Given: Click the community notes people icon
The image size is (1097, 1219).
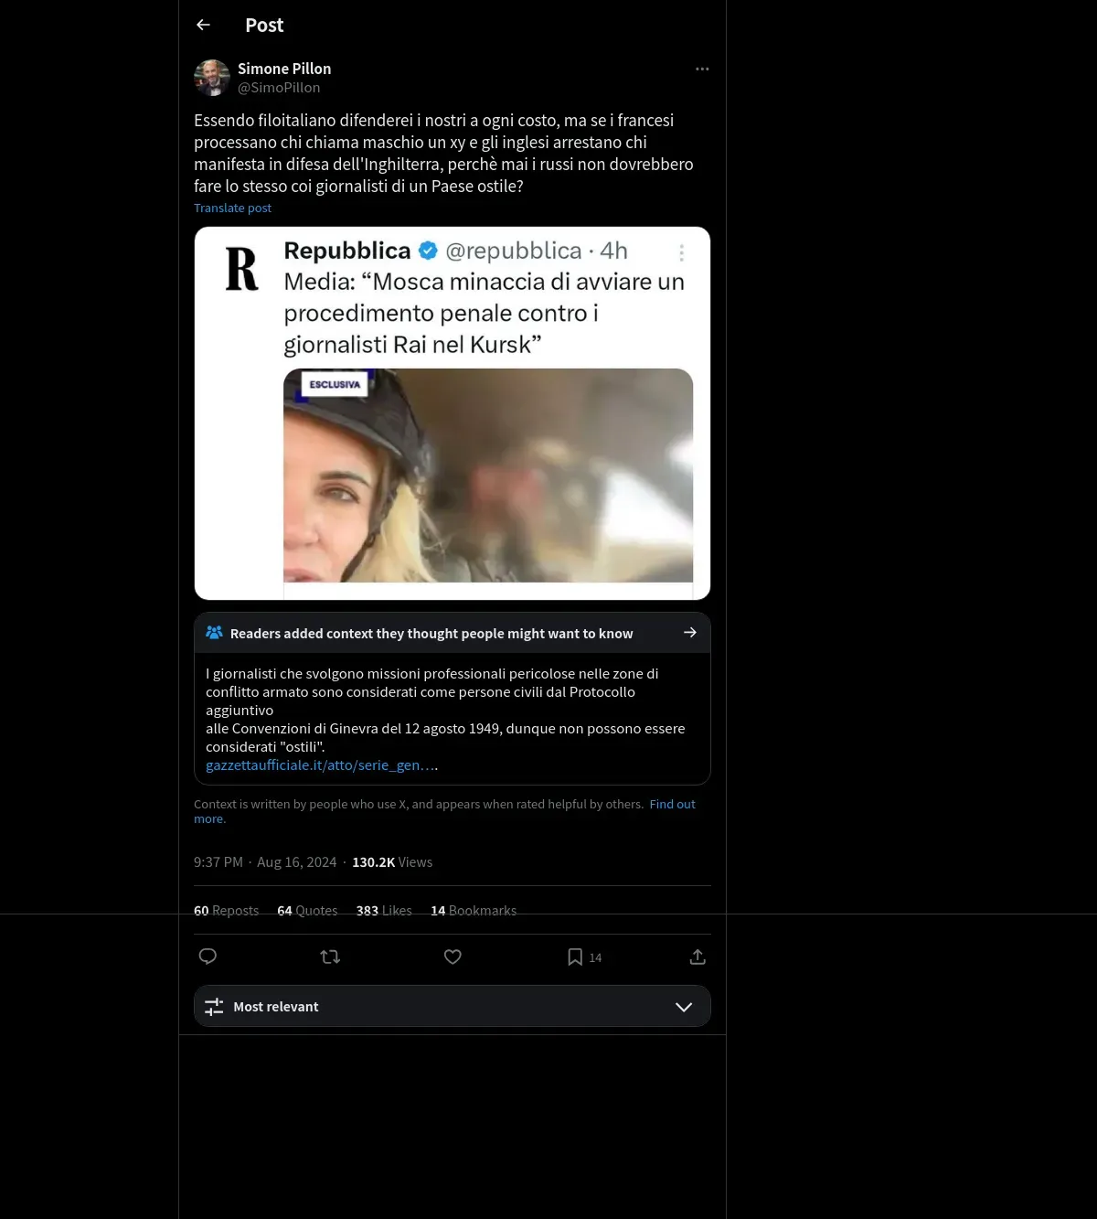Looking at the screenshot, I should (215, 633).
